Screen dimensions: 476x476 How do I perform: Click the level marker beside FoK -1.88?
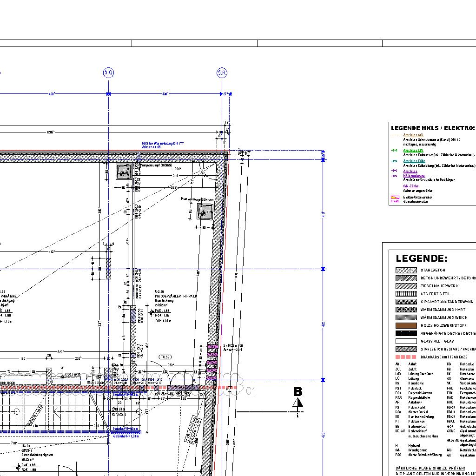click(x=152, y=313)
